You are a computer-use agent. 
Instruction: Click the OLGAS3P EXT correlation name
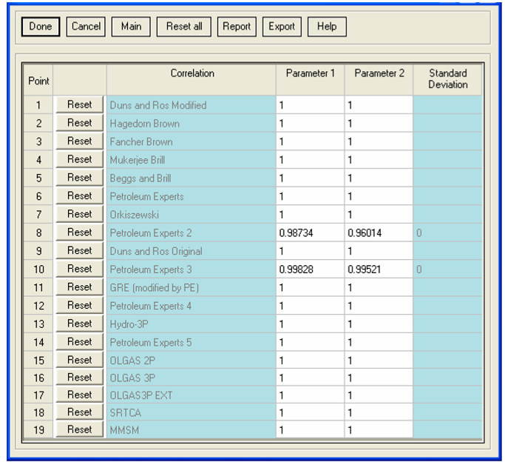141,395
